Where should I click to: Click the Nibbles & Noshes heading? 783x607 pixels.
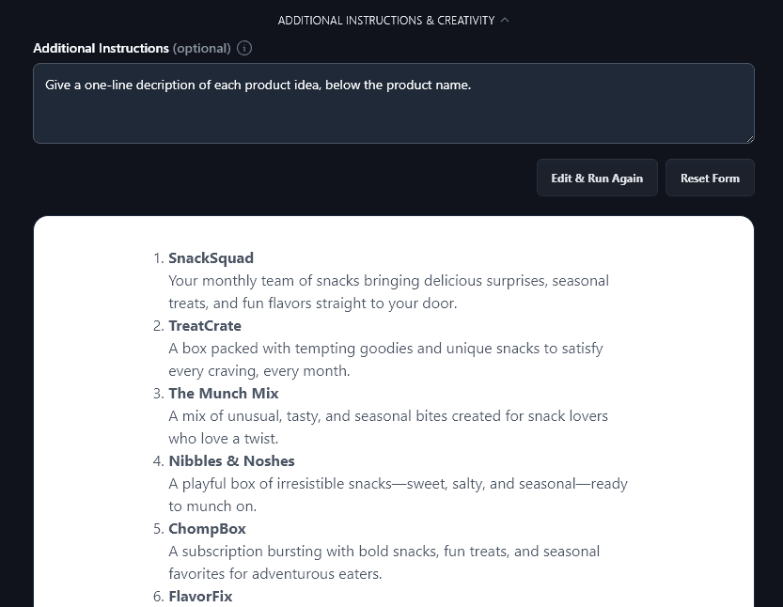[x=231, y=460]
